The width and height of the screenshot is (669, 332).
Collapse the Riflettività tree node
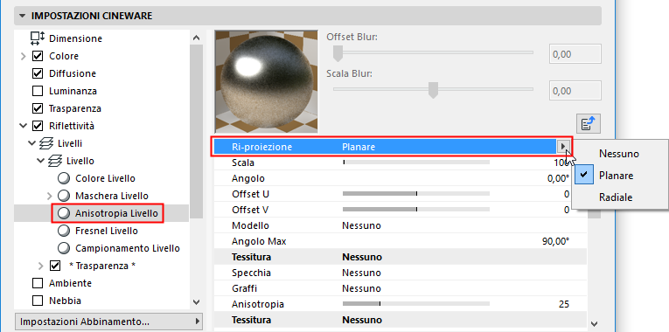23,126
